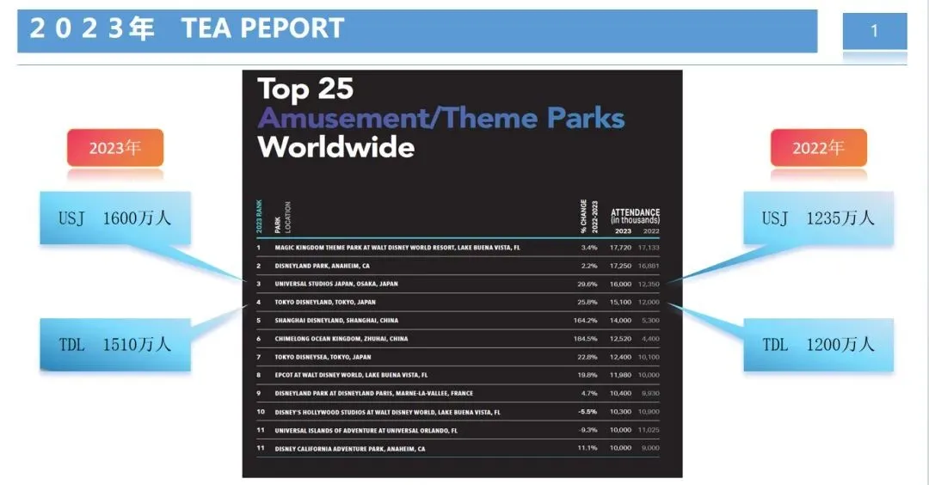Click the "12,000" attendance figure
This screenshot has width=929, height=485.
click(649, 302)
